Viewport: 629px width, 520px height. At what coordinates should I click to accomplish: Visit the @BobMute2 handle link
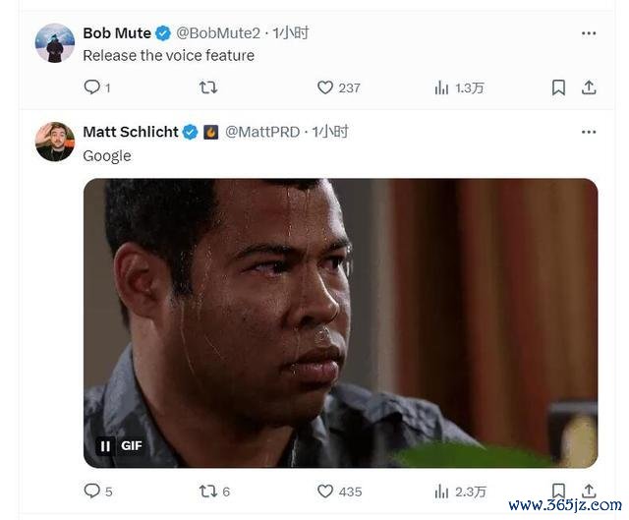(218, 33)
